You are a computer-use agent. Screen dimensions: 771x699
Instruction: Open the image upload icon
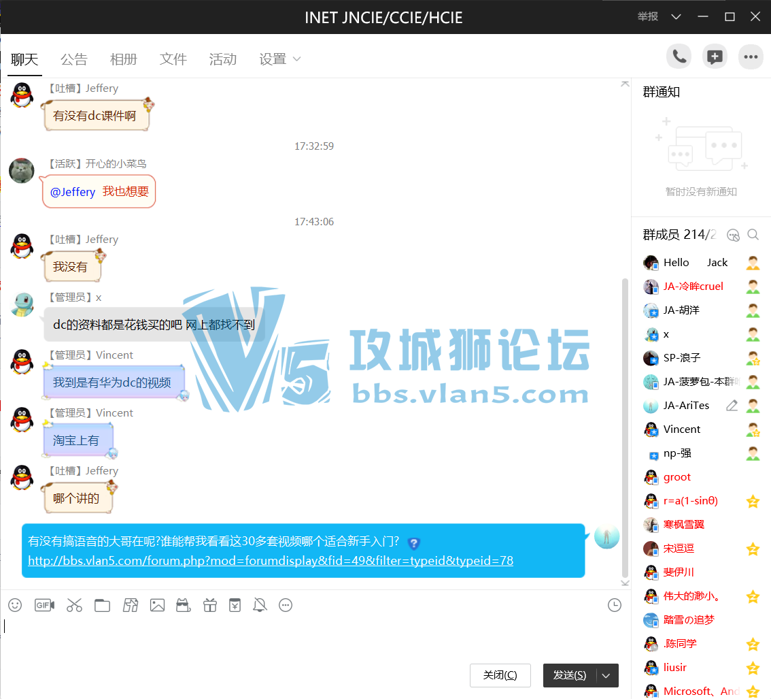click(157, 605)
